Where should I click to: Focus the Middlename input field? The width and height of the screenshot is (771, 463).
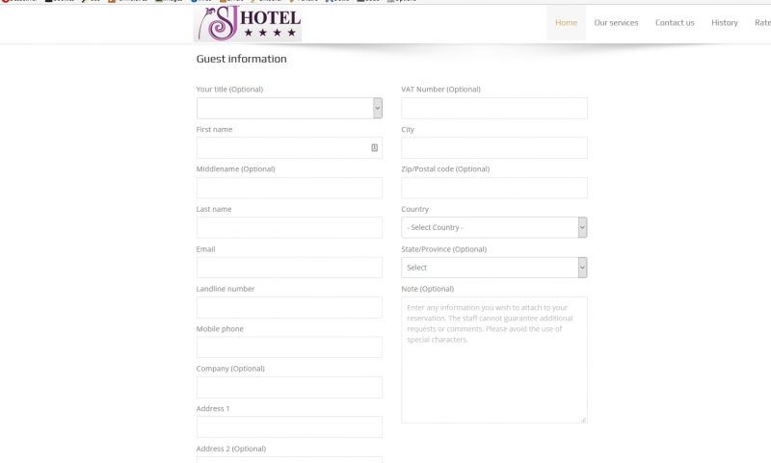(289, 188)
